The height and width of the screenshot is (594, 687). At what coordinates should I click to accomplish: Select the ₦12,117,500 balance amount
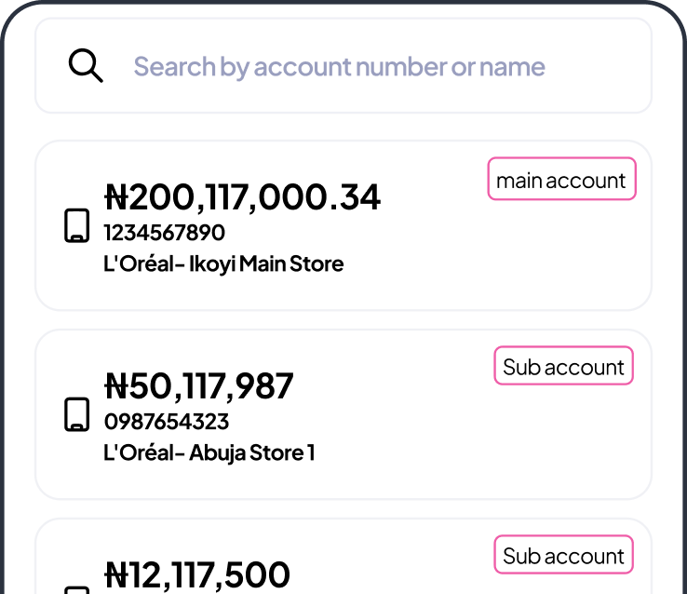[x=197, y=574]
